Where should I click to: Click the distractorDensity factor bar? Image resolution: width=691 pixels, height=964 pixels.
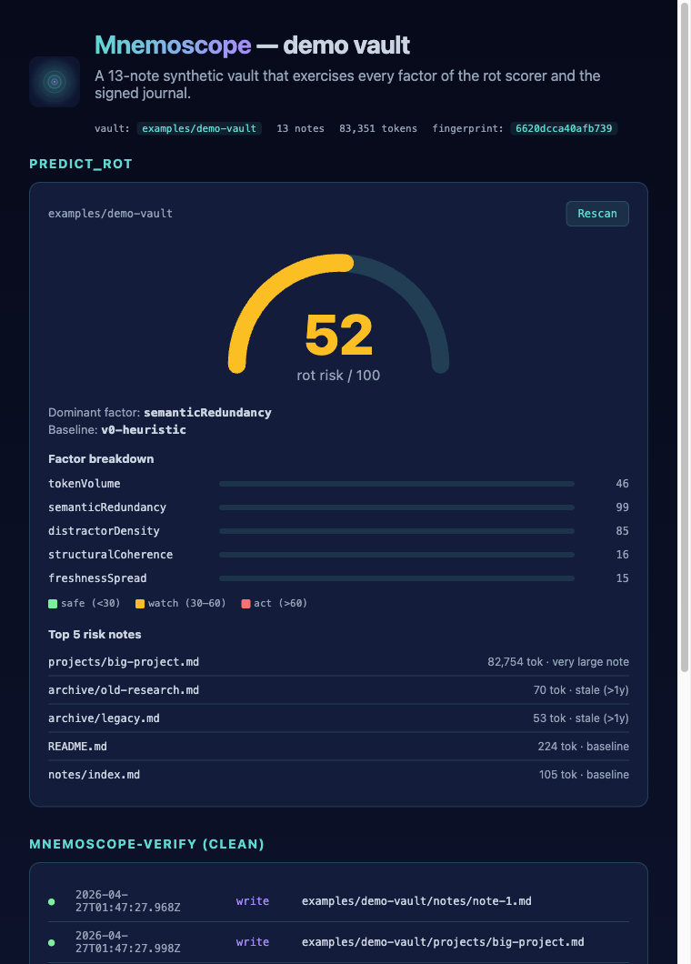click(396, 531)
